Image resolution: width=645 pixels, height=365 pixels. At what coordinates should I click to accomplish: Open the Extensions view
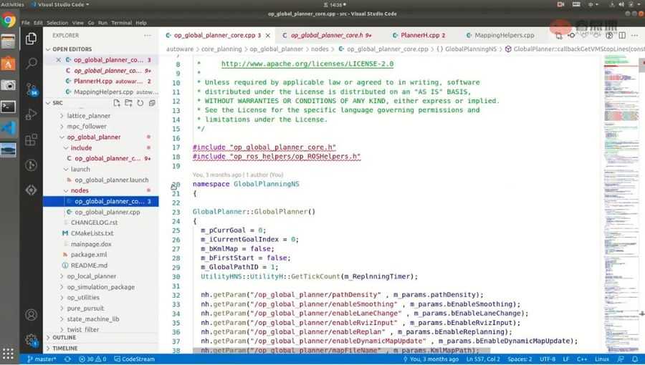(x=32, y=140)
